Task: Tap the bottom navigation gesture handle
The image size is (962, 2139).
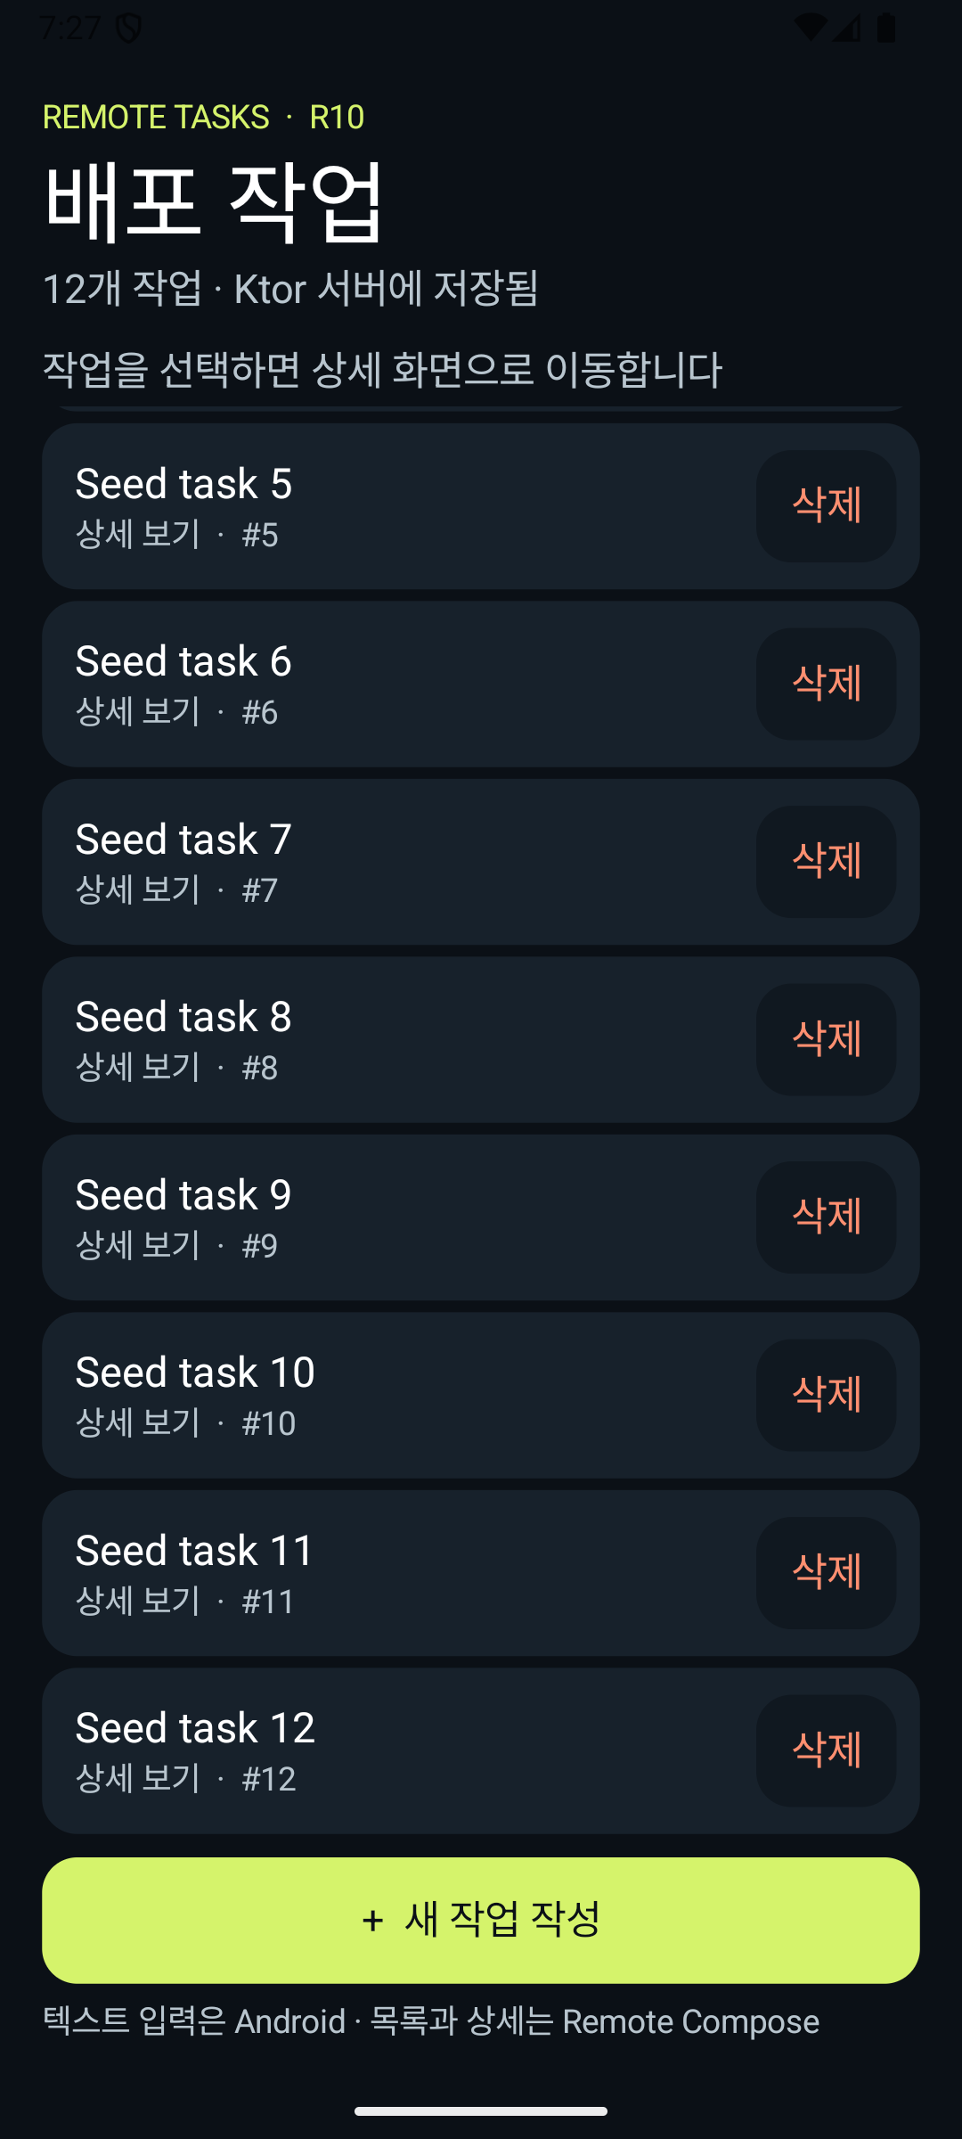Action: (481, 2110)
